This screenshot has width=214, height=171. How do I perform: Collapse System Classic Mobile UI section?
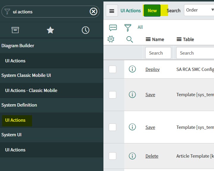click(x=26, y=75)
